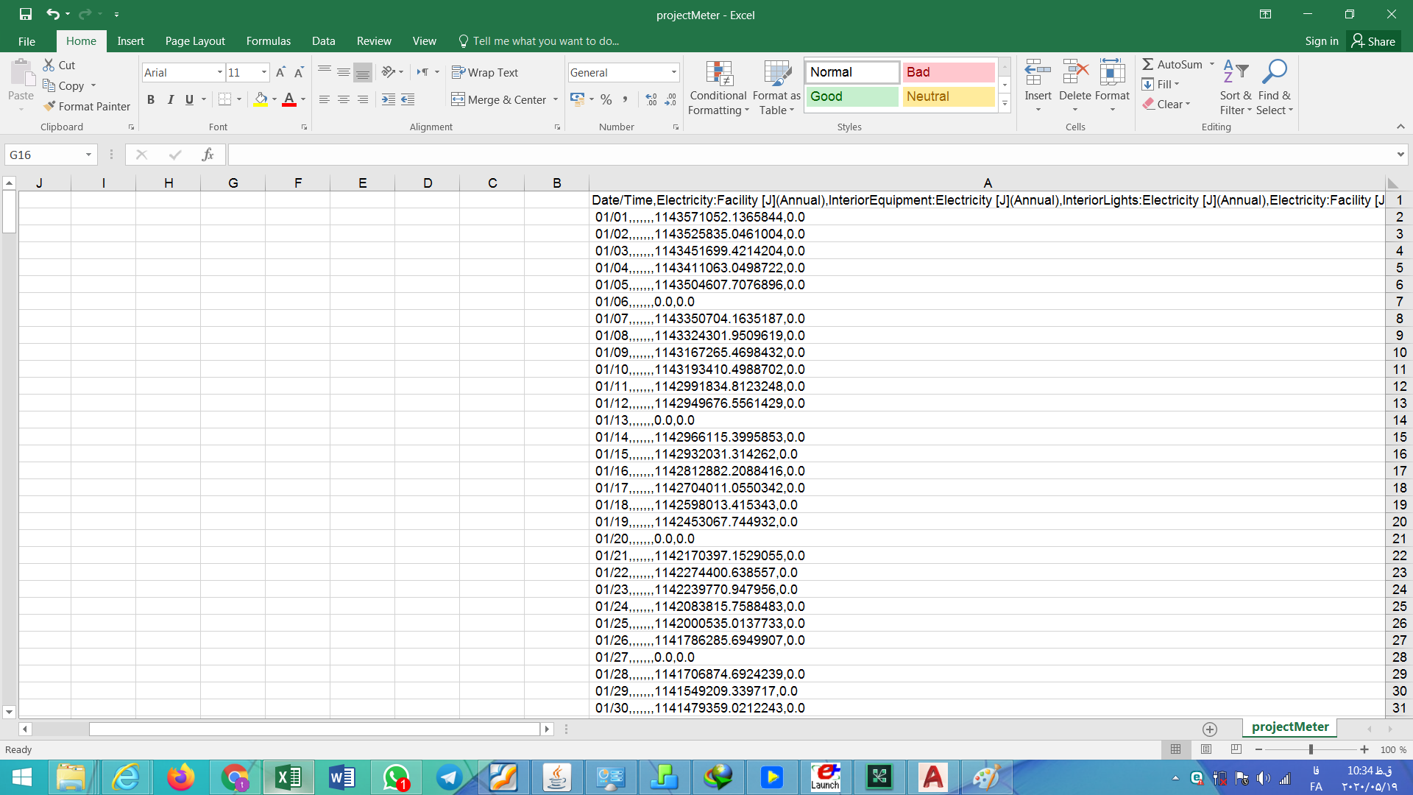Toggle Underline formatting
This screenshot has height=795, width=1413.
(x=189, y=99)
